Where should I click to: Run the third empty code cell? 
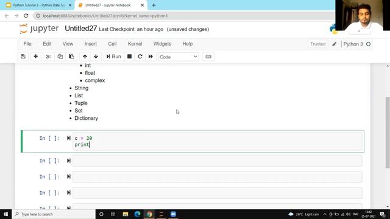pos(69,192)
